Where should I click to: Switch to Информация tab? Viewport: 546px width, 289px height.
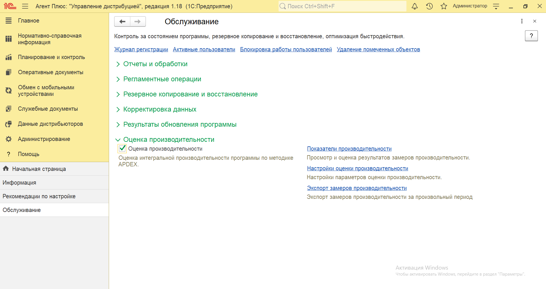[54, 183]
